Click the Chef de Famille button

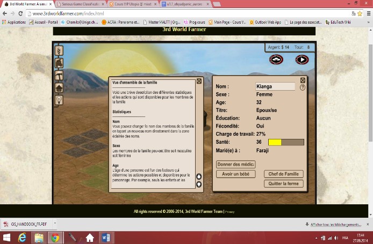pos(284,174)
